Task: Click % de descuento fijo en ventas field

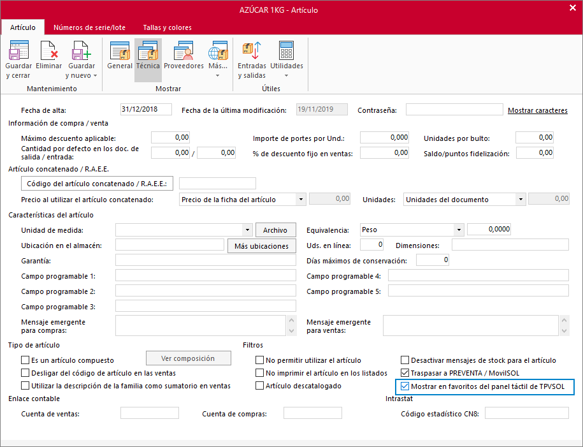Action: click(384, 152)
